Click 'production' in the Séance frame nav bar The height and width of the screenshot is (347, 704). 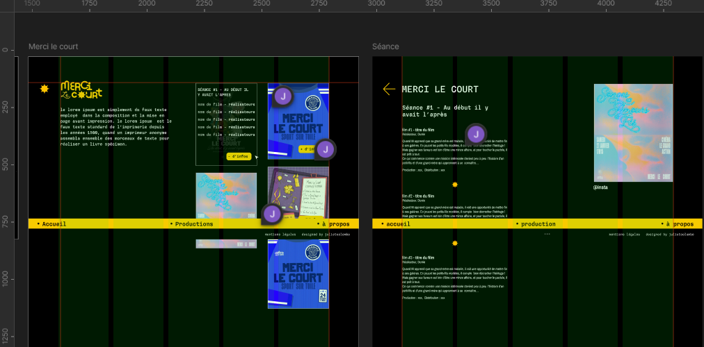click(538, 224)
